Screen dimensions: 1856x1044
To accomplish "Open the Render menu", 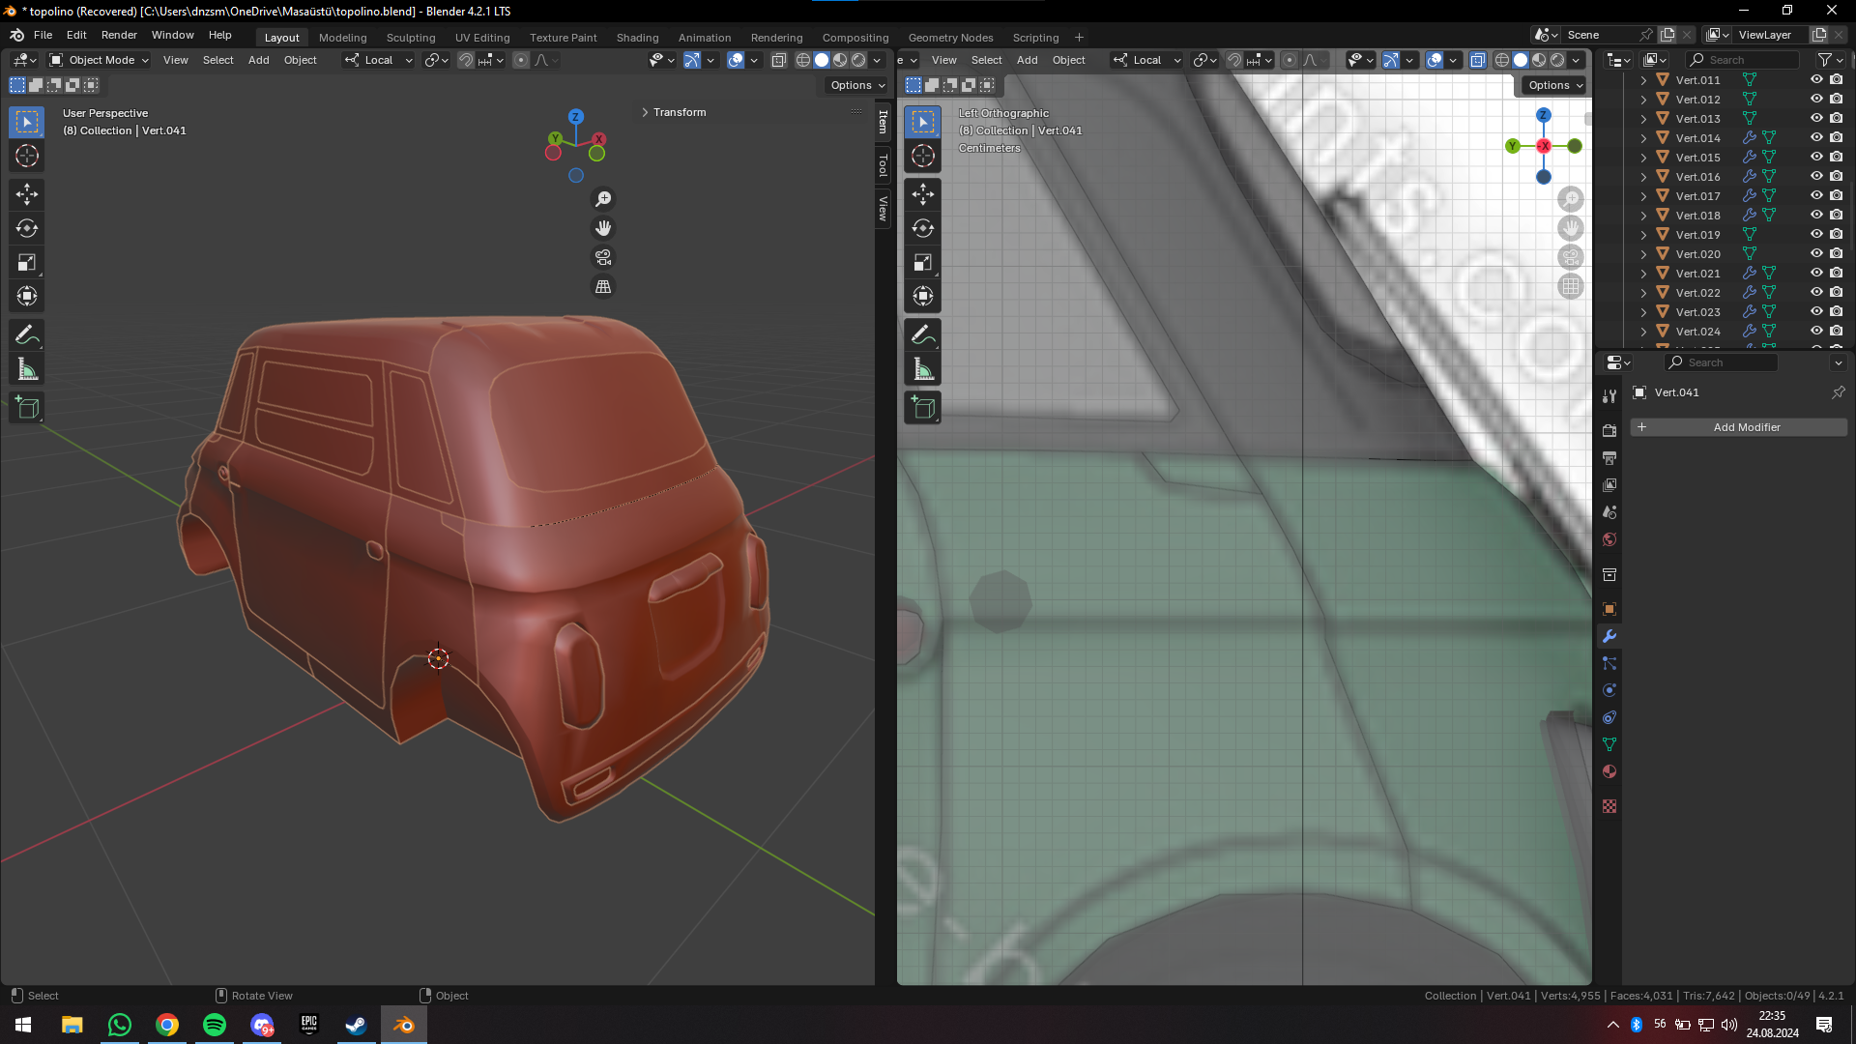I will click(x=119, y=35).
